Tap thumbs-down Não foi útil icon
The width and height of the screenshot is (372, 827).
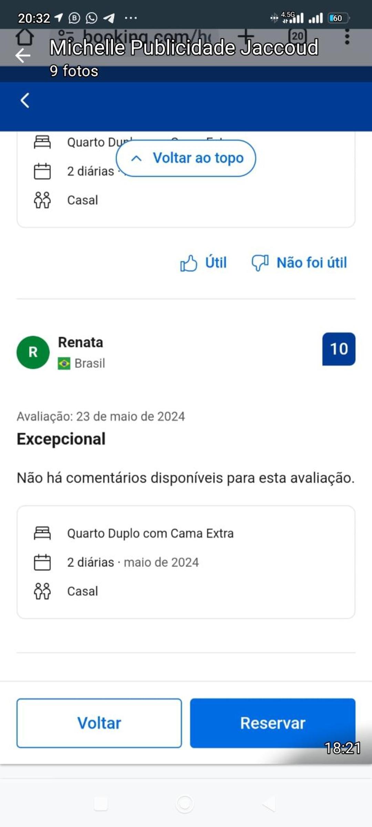[260, 263]
